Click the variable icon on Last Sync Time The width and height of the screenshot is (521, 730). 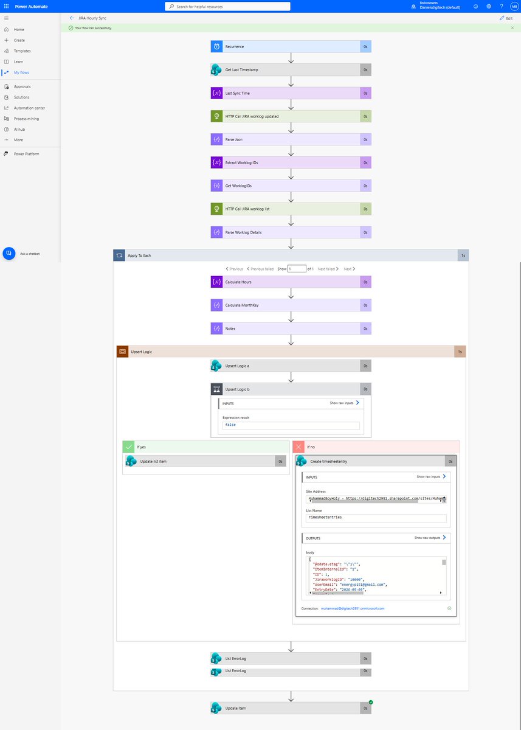(x=217, y=93)
